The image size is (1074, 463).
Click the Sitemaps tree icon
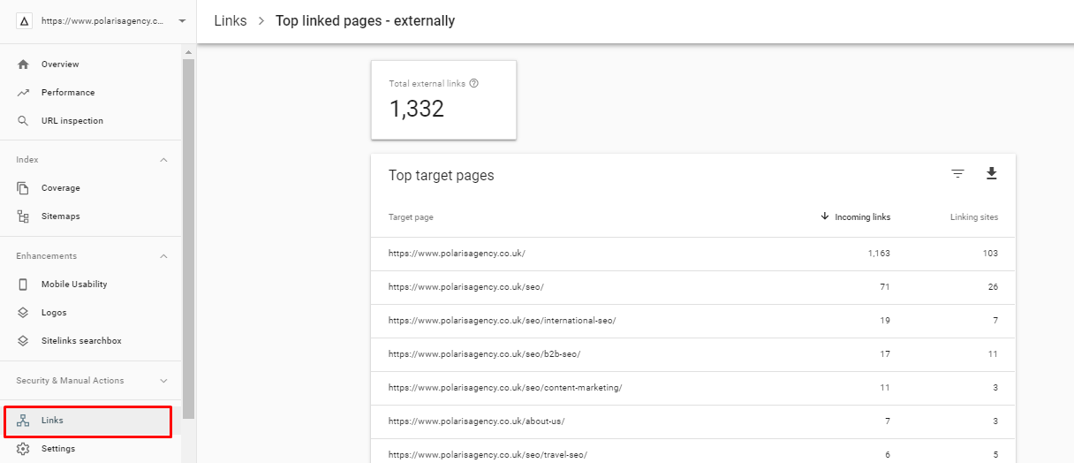[x=23, y=216]
